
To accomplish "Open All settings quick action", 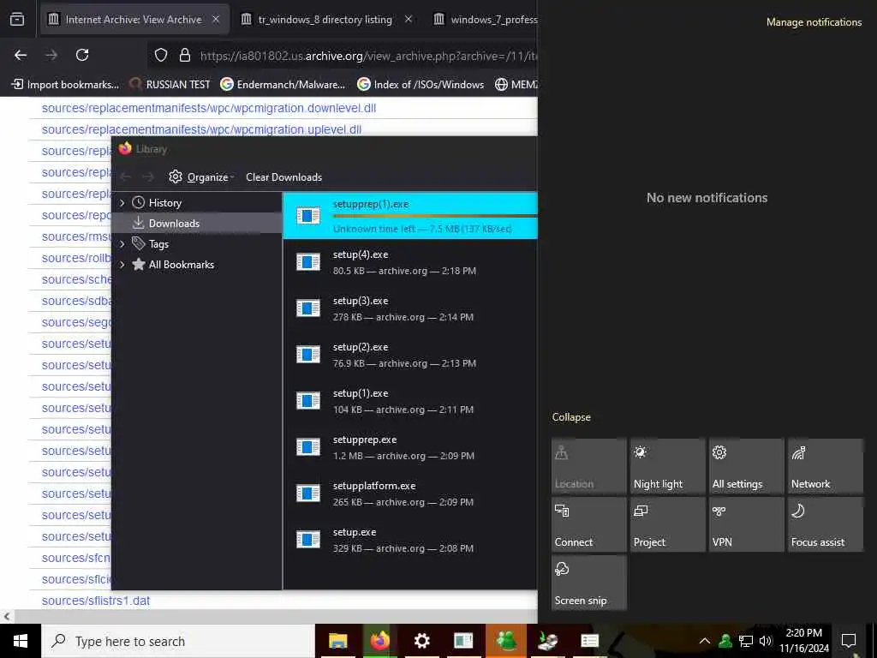I will pyautogui.click(x=747, y=466).
